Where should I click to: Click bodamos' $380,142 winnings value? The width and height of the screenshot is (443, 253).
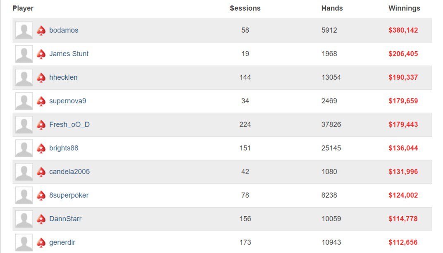point(403,30)
